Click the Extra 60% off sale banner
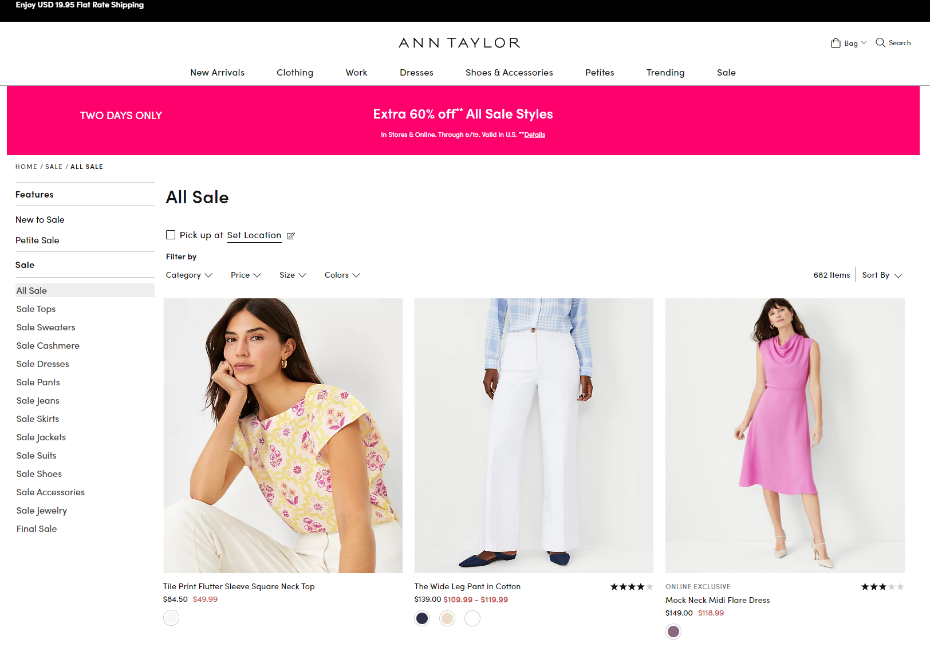Screen dimensions: 930x647 tap(463, 121)
